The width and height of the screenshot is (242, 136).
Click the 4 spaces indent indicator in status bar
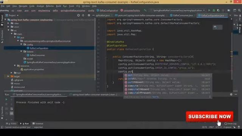click(227, 127)
